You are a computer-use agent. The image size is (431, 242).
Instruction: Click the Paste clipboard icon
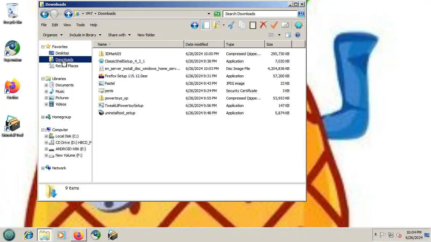(x=253, y=25)
